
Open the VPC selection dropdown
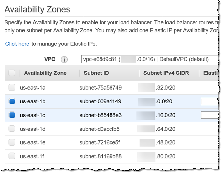pos(148,59)
